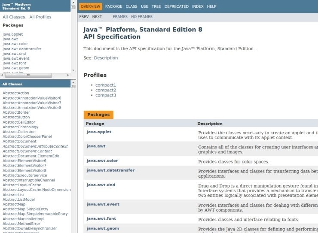
Task: Open the compact3 profile
Action: coord(106,95)
